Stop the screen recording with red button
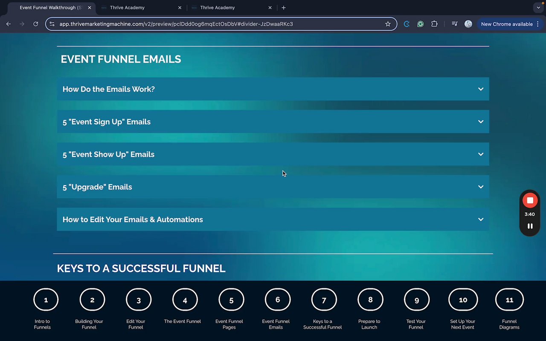The width and height of the screenshot is (546, 341). click(x=530, y=200)
